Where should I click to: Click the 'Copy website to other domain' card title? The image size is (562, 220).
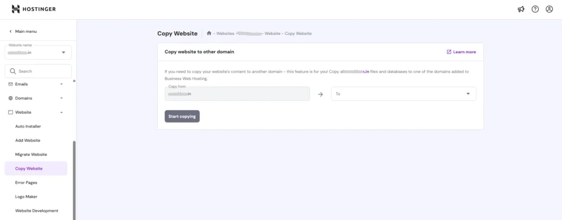[x=199, y=52]
